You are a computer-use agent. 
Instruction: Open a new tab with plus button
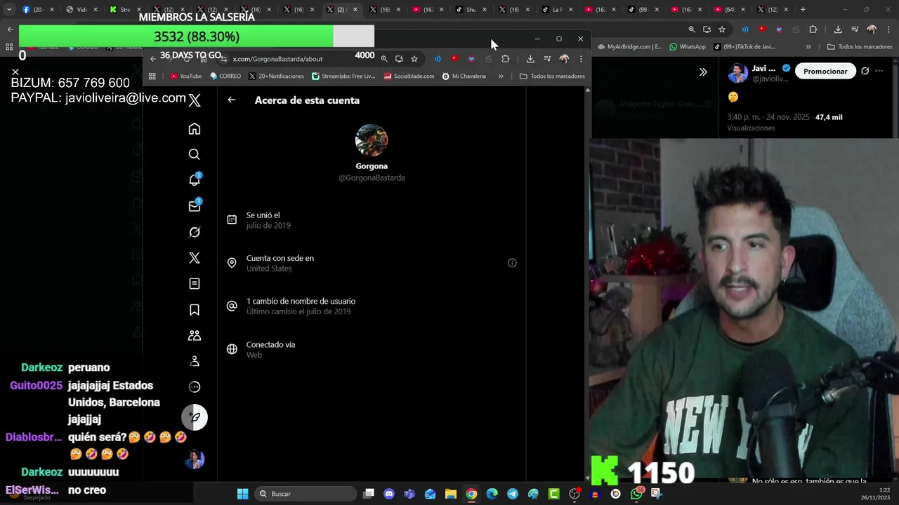click(x=803, y=10)
